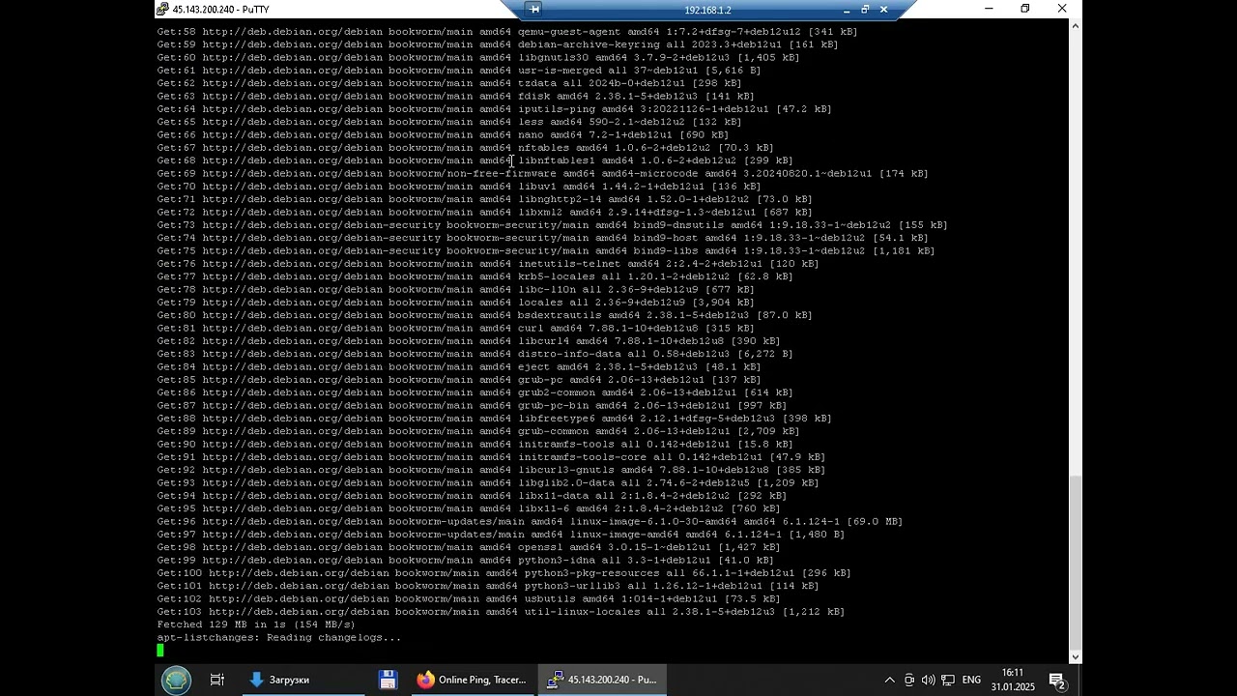This screenshot has width=1237, height=696.
Task: Click the Get:96 linux-image-6.1.0-30-amd64 line
Action: [x=530, y=522]
